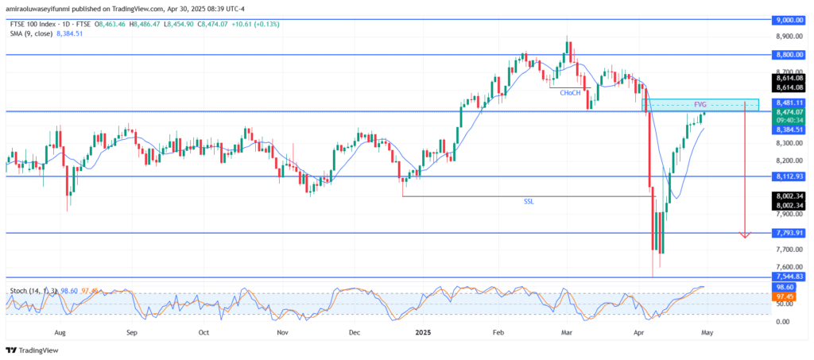Viewport: 814px width, 360px height.
Task: Select the 8,800.00 price level label
Action: (x=790, y=54)
